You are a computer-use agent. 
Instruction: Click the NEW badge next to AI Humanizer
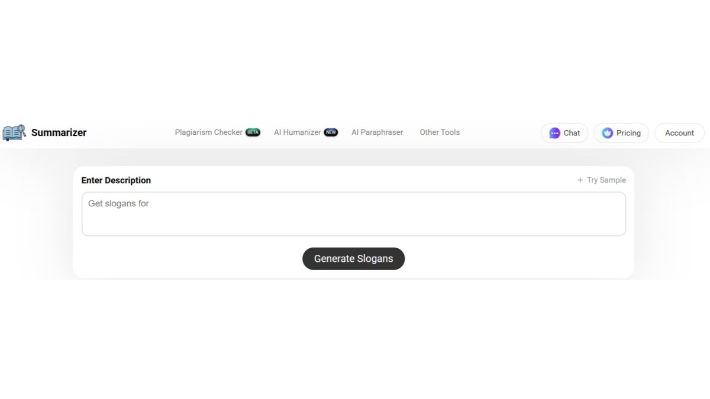(331, 132)
